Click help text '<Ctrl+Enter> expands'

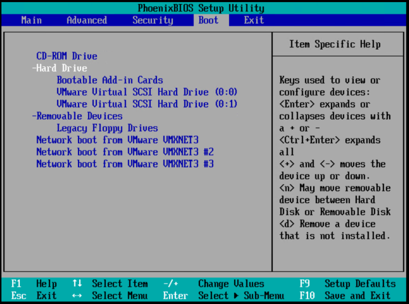(330, 140)
